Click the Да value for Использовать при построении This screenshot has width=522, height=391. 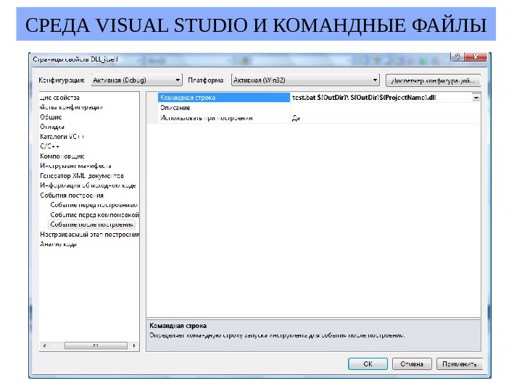coord(296,118)
